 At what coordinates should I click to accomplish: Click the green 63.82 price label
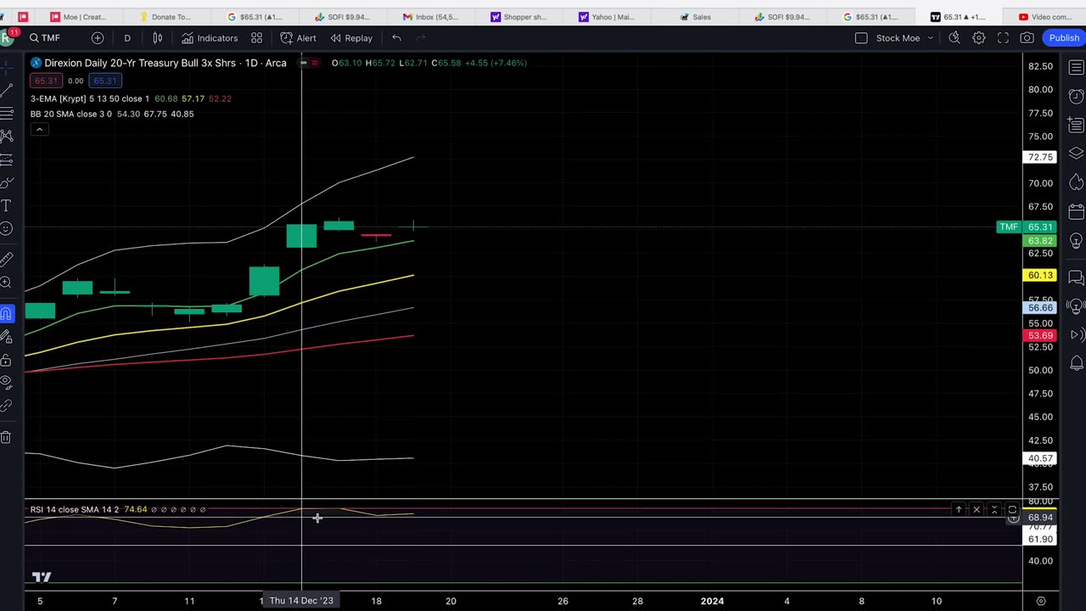click(1040, 241)
